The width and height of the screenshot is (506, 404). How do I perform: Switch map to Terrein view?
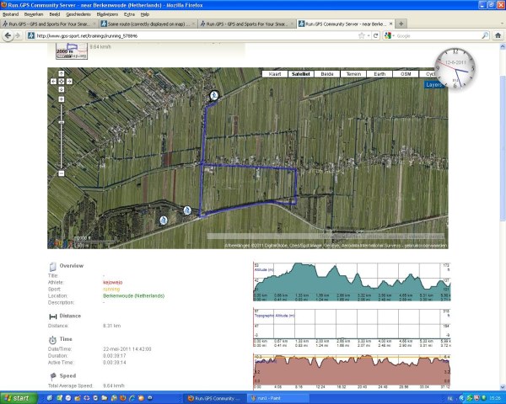click(353, 74)
